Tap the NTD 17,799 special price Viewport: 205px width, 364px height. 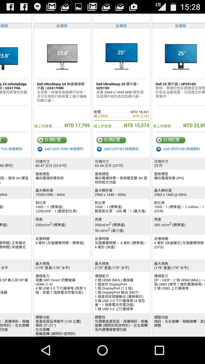point(77,126)
